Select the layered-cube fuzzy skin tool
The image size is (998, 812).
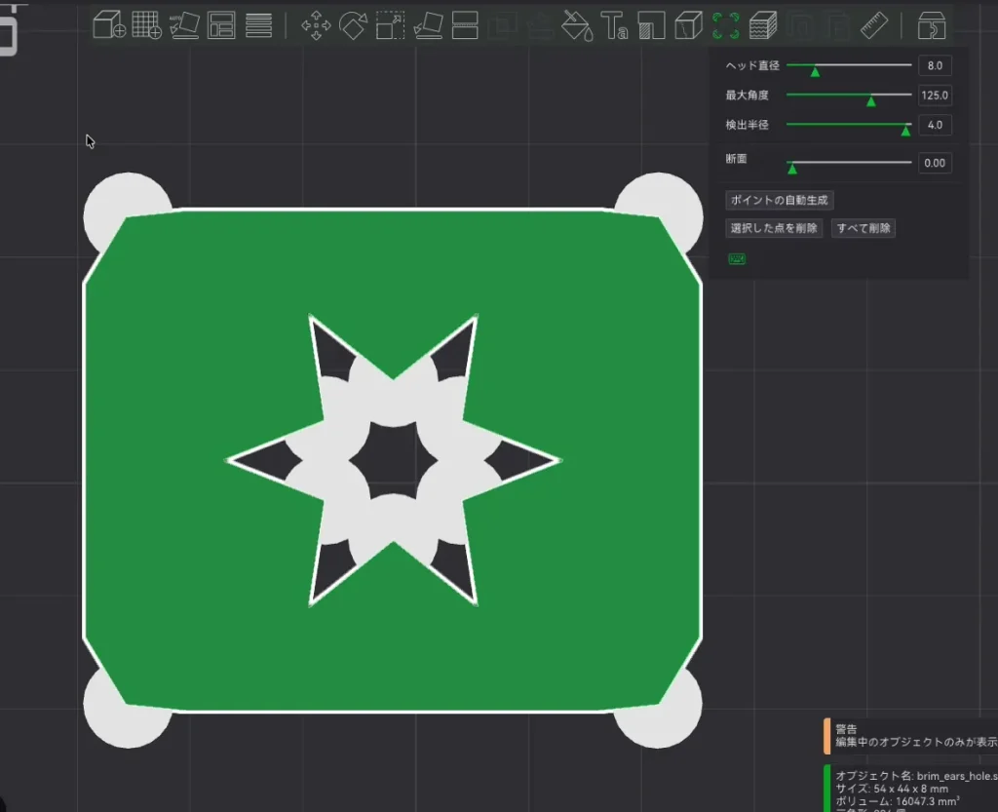pyautogui.click(x=763, y=25)
